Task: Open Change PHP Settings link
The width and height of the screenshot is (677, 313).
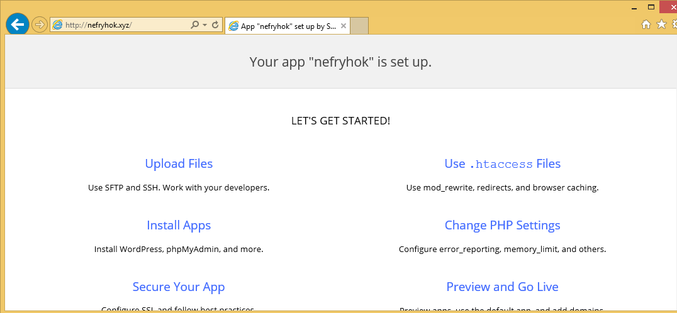Action: pyautogui.click(x=503, y=225)
